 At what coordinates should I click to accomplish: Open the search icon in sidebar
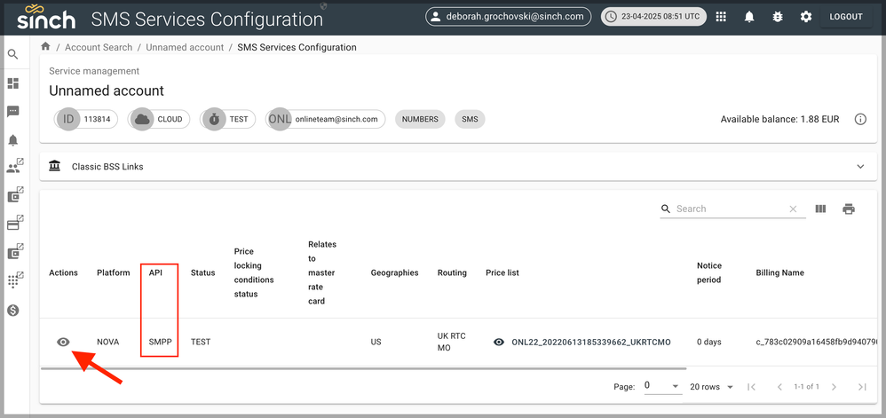pos(13,55)
